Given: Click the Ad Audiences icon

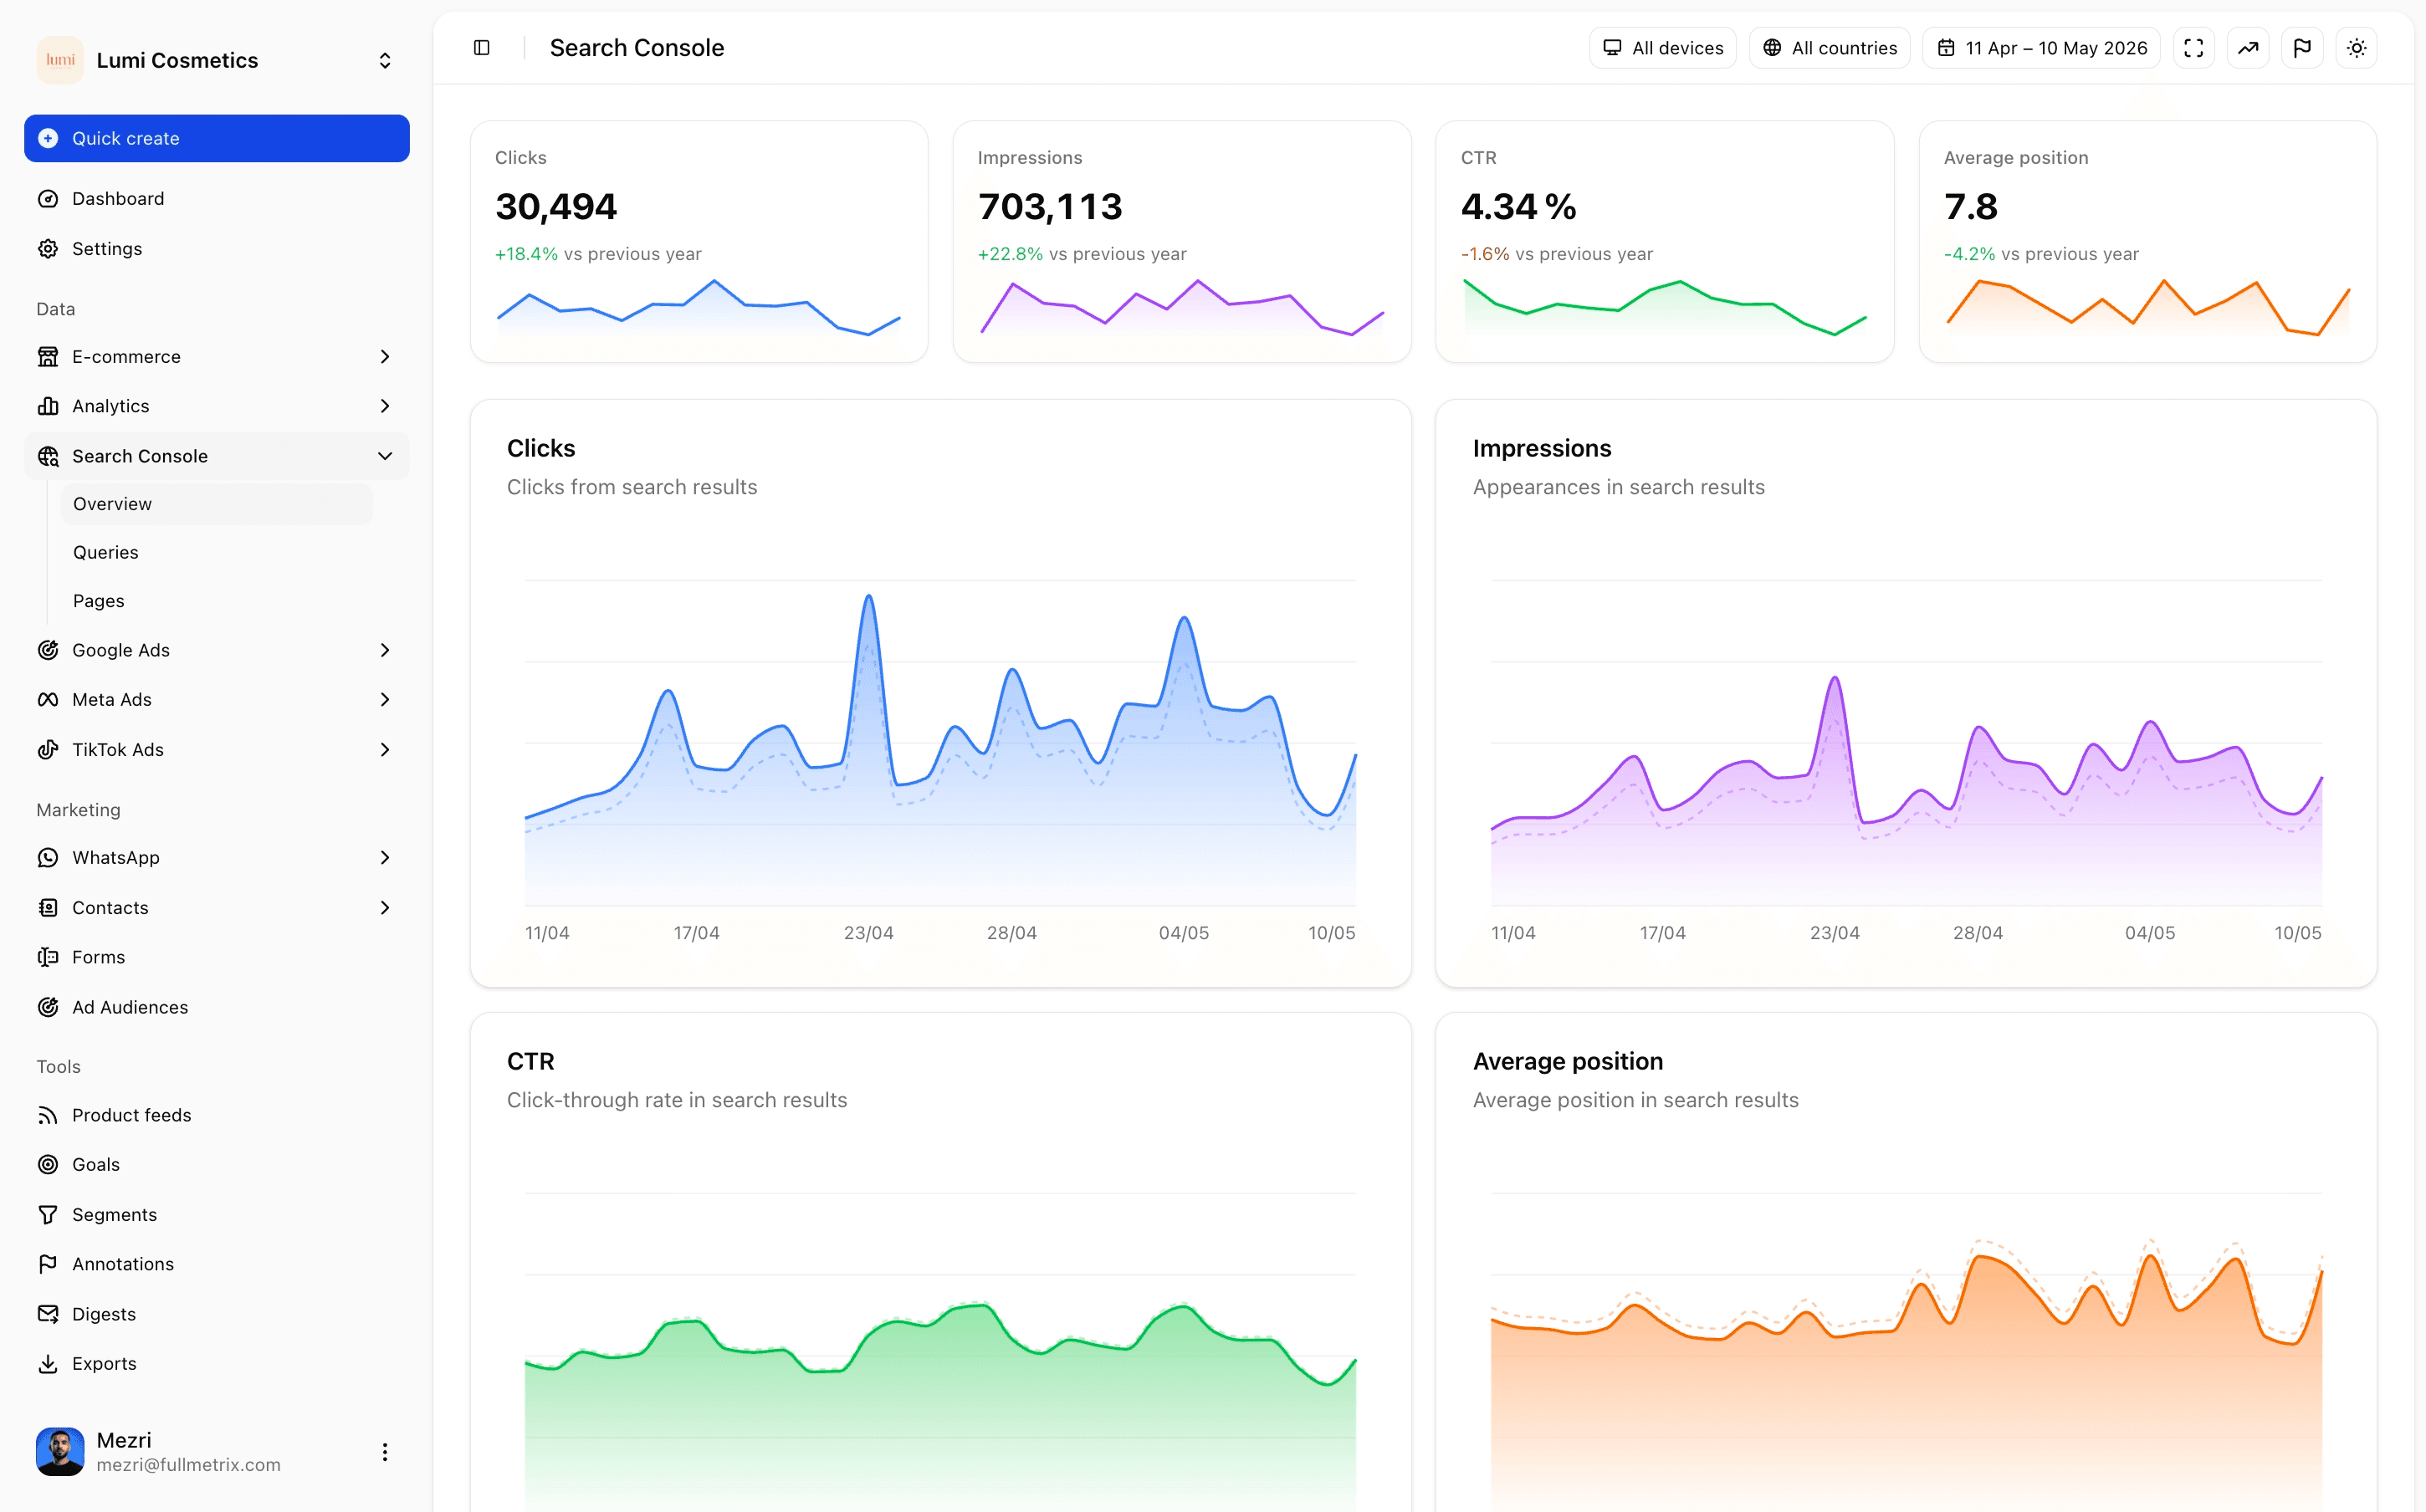Looking at the screenshot, I should coord(48,1007).
